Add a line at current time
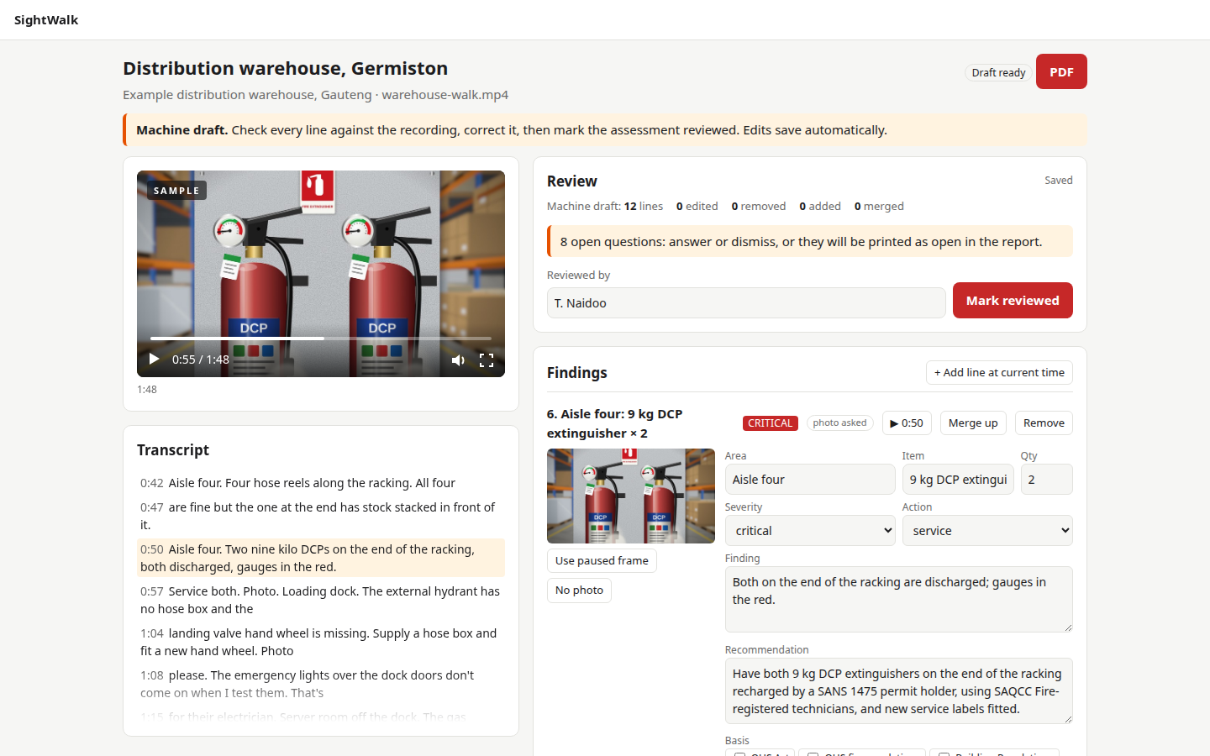This screenshot has height=756, width=1210. coord(999,373)
